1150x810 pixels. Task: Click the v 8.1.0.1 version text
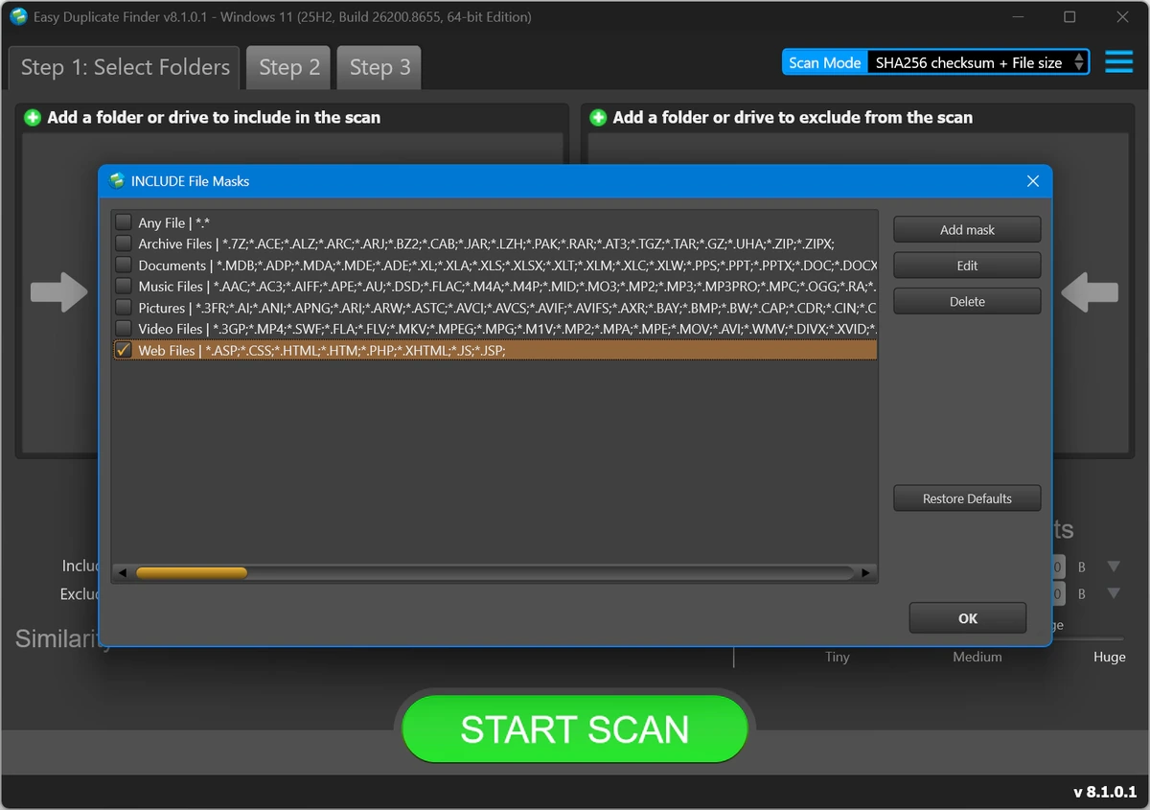tap(1104, 792)
